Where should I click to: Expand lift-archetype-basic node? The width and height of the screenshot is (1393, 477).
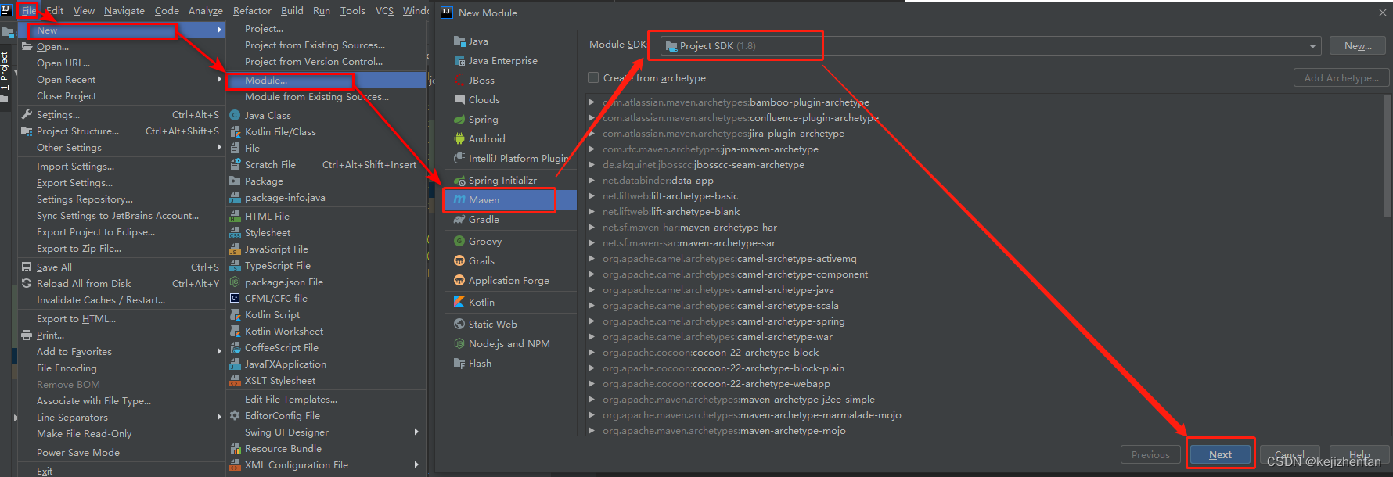[592, 196]
